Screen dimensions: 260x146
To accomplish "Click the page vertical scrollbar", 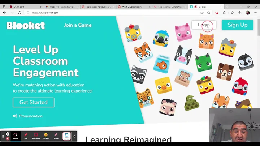I will click(x=259, y=26).
